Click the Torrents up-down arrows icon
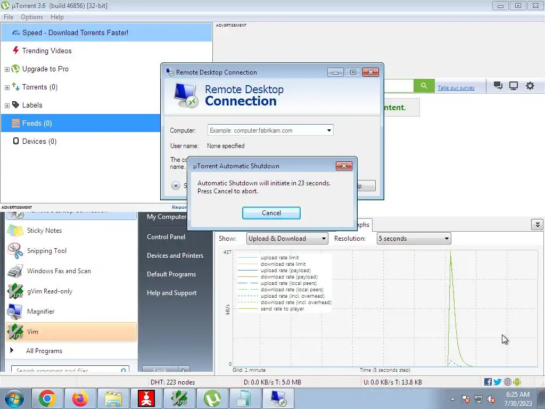Screen dimensions: 545x409 pos(15,87)
